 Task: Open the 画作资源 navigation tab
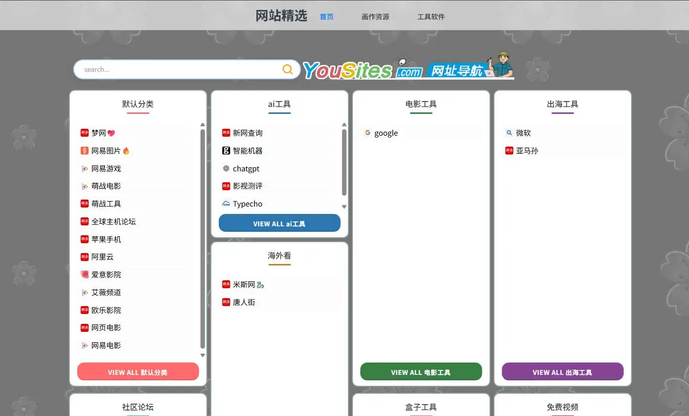[x=375, y=17]
